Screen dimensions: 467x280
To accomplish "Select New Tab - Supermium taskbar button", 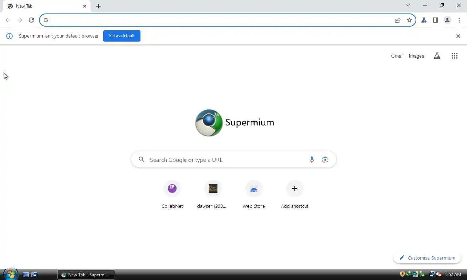I will tap(86, 275).
